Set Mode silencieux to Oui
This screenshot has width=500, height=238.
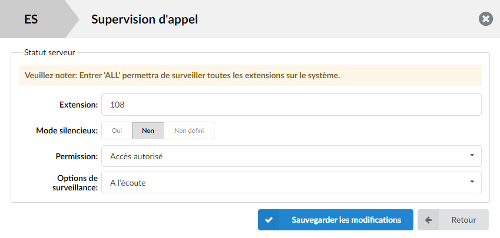[117, 131]
